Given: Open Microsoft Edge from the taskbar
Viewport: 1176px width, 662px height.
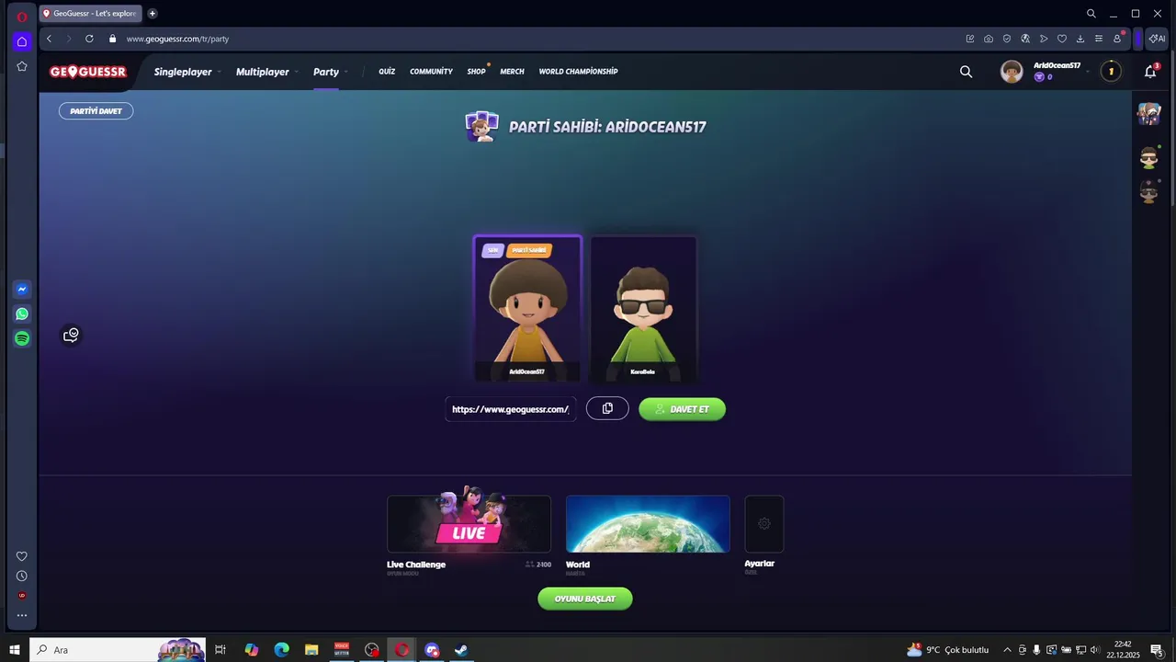Looking at the screenshot, I should click(281, 650).
